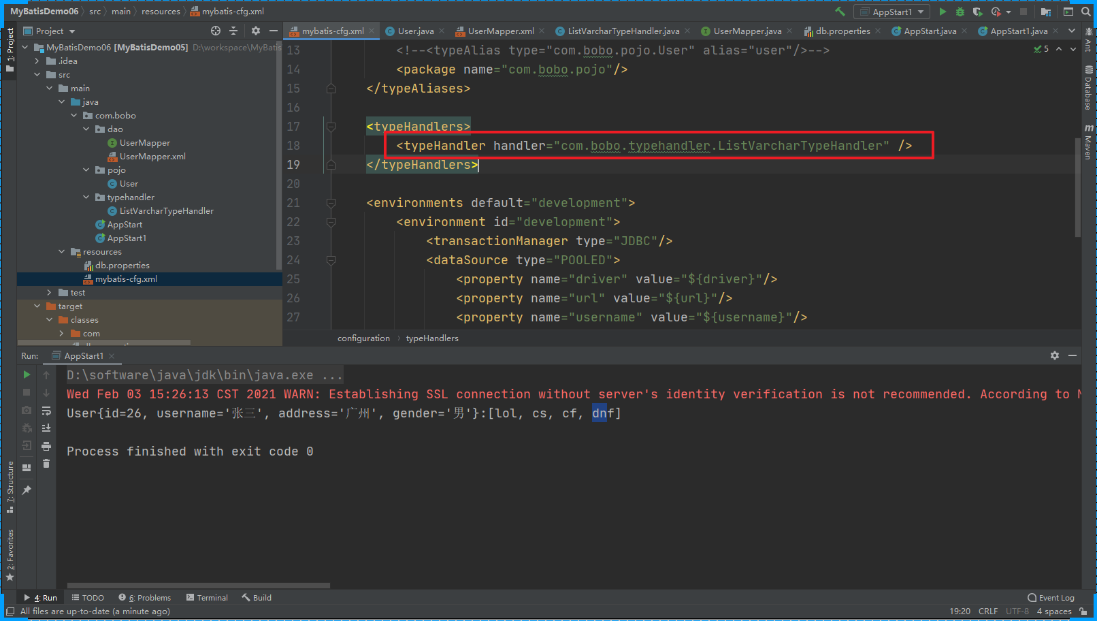Toggle the Project tool window stripe button

(10, 50)
